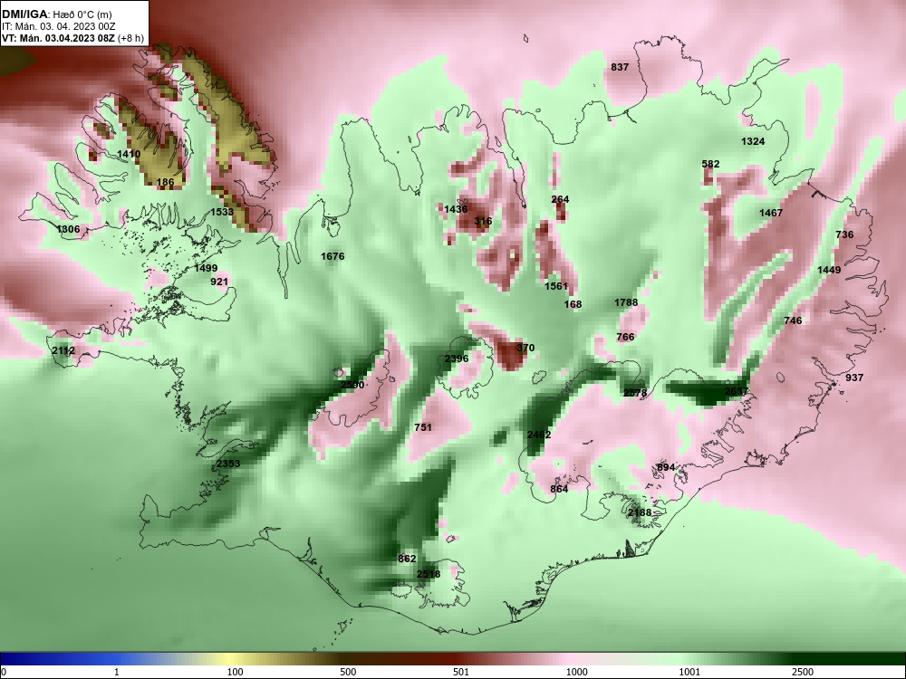Click the number 921 on the map

pyautogui.click(x=219, y=282)
